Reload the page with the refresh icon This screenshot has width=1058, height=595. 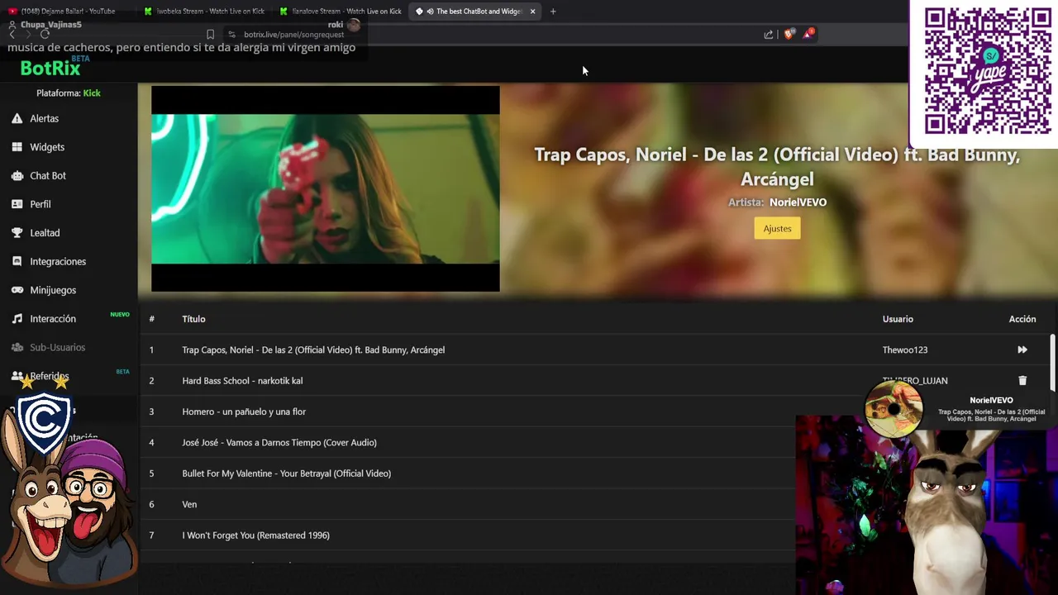tap(45, 35)
